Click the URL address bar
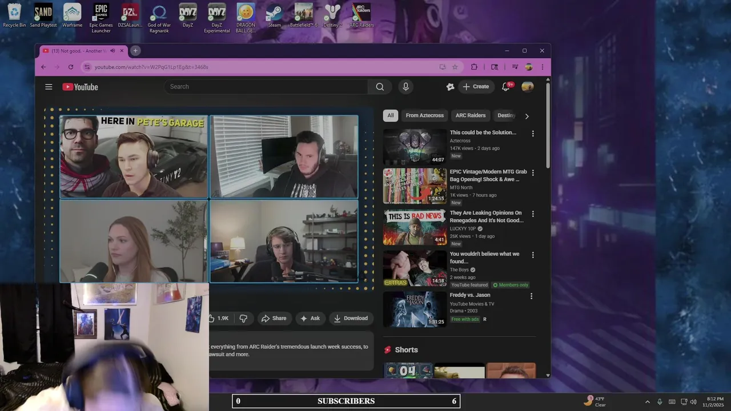Viewport: 731px width, 411px height. click(x=263, y=67)
